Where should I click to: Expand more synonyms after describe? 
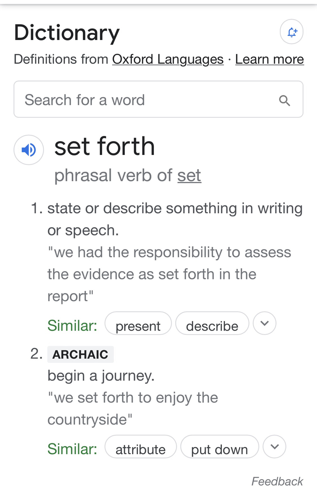pyautogui.click(x=264, y=324)
